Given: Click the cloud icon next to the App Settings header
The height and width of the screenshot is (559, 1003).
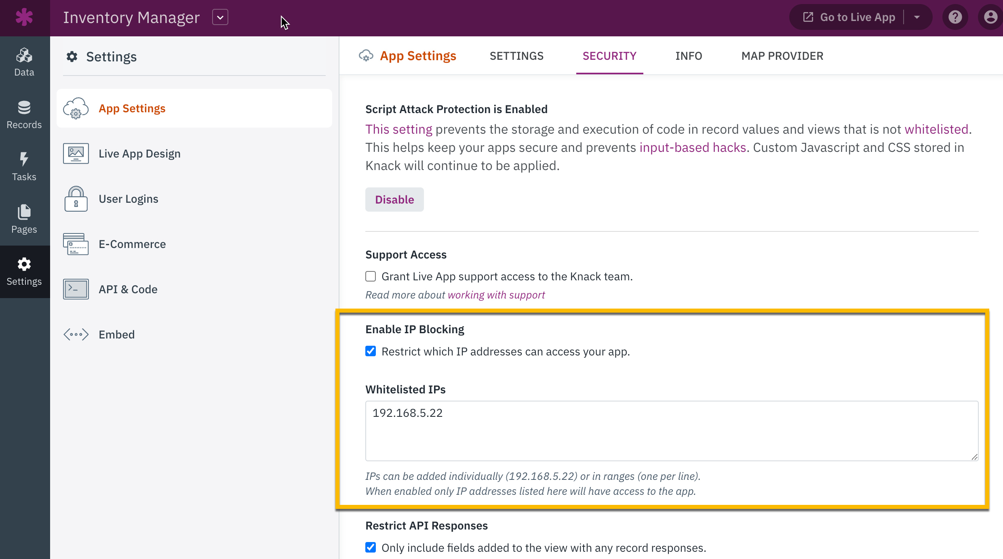Looking at the screenshot, I should [x=366, y=56].
